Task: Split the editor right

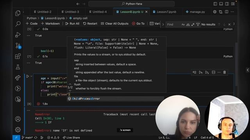Action: point(227,12)
